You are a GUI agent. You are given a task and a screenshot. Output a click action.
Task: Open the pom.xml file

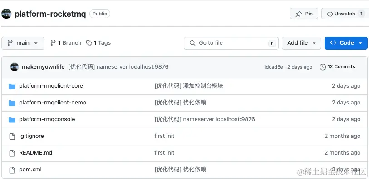point(30,170)
